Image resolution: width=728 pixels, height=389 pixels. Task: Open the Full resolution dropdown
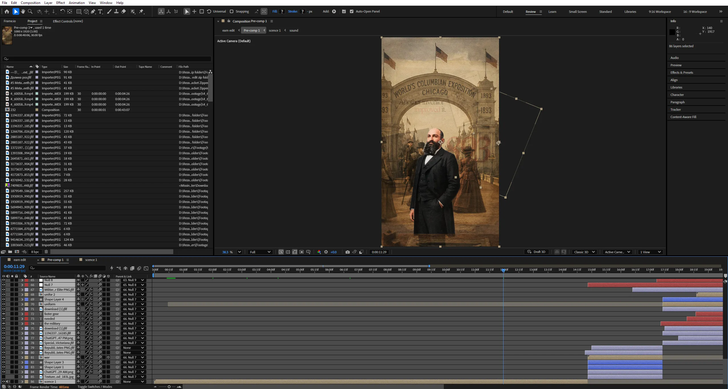260,252
